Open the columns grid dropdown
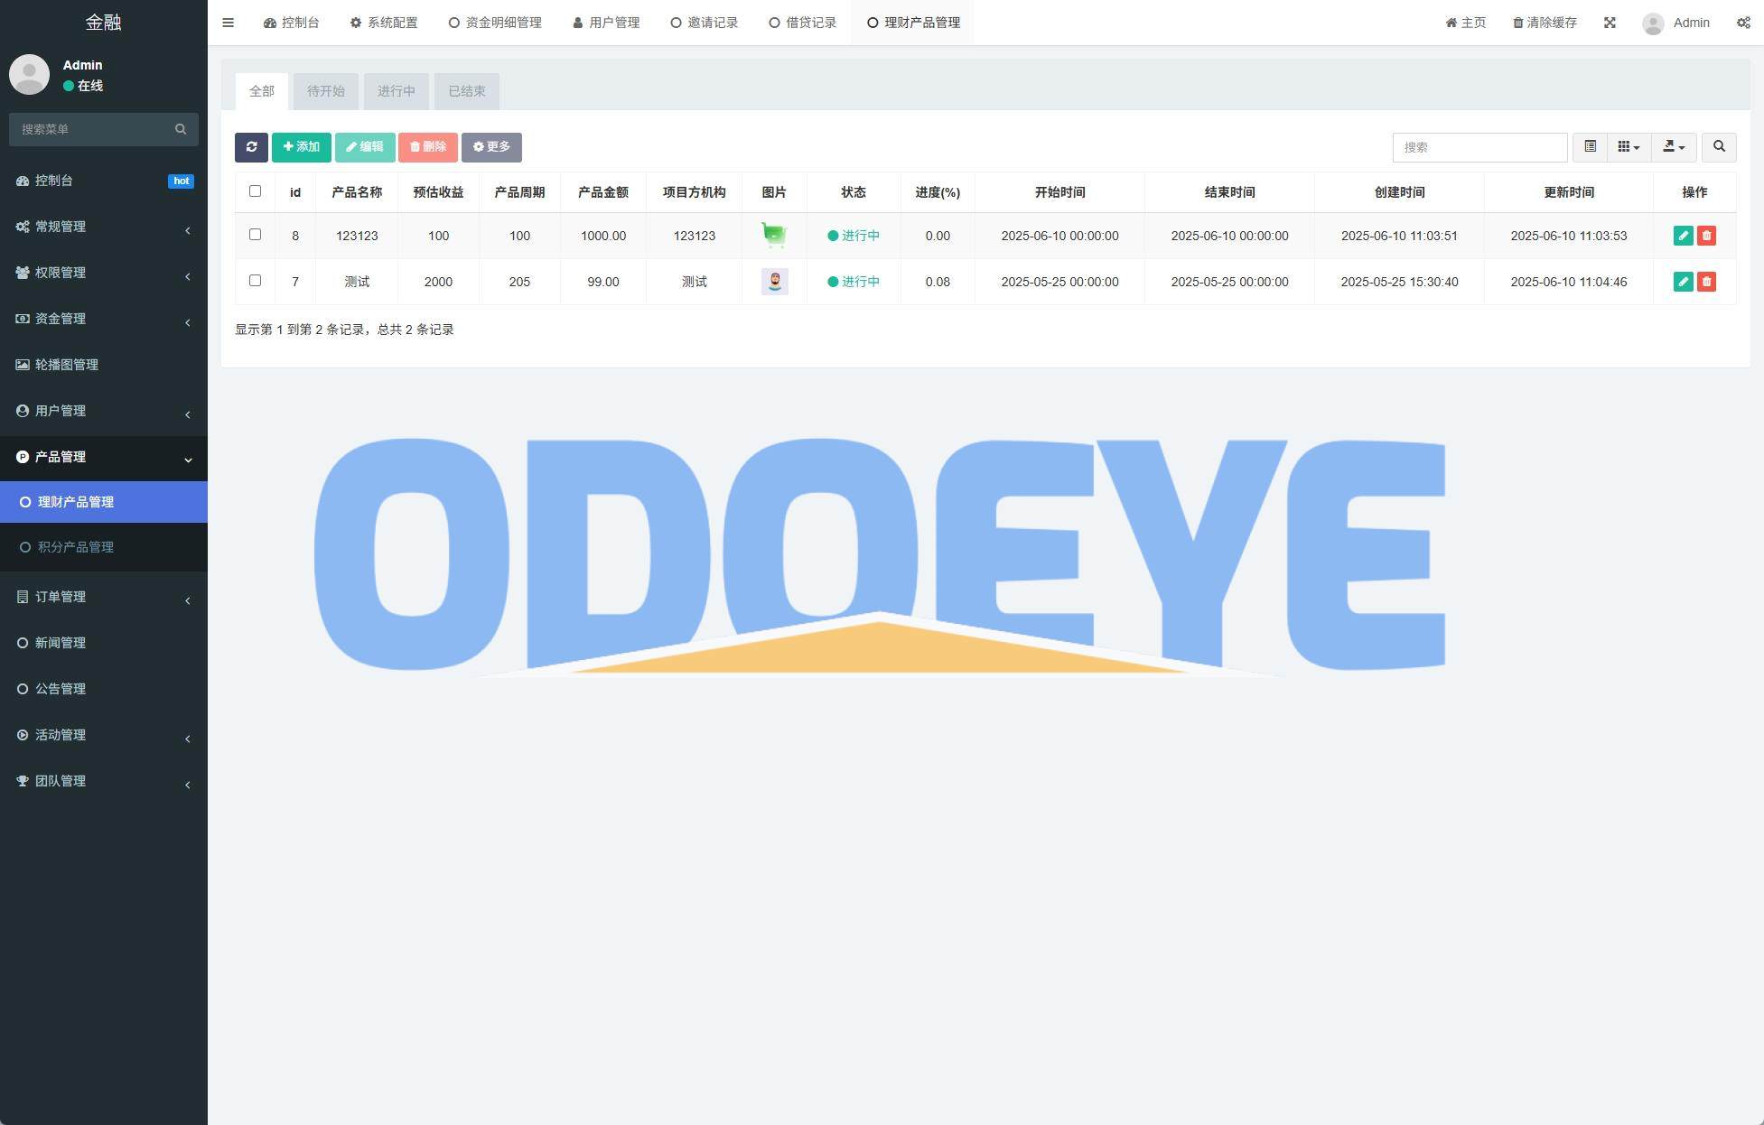This screenshot has height=1125, width=1764. pos(1629,147)
